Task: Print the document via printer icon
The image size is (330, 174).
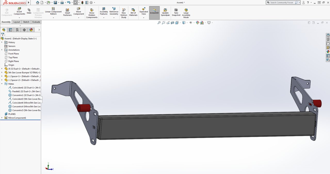Action: pos(62,3)
